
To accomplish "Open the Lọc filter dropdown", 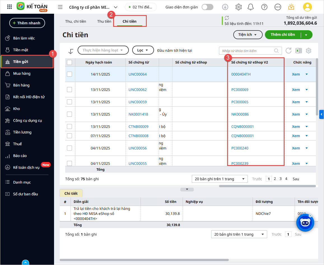I will click(x=143, y=50).
